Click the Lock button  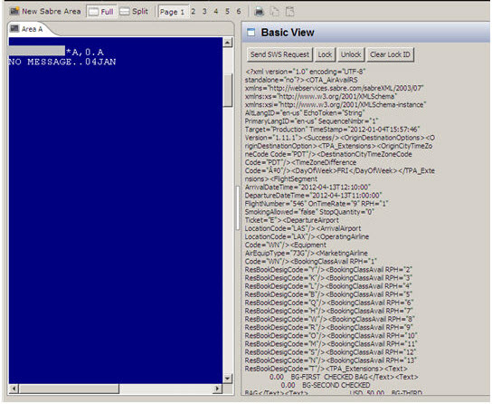coord(325,54)
